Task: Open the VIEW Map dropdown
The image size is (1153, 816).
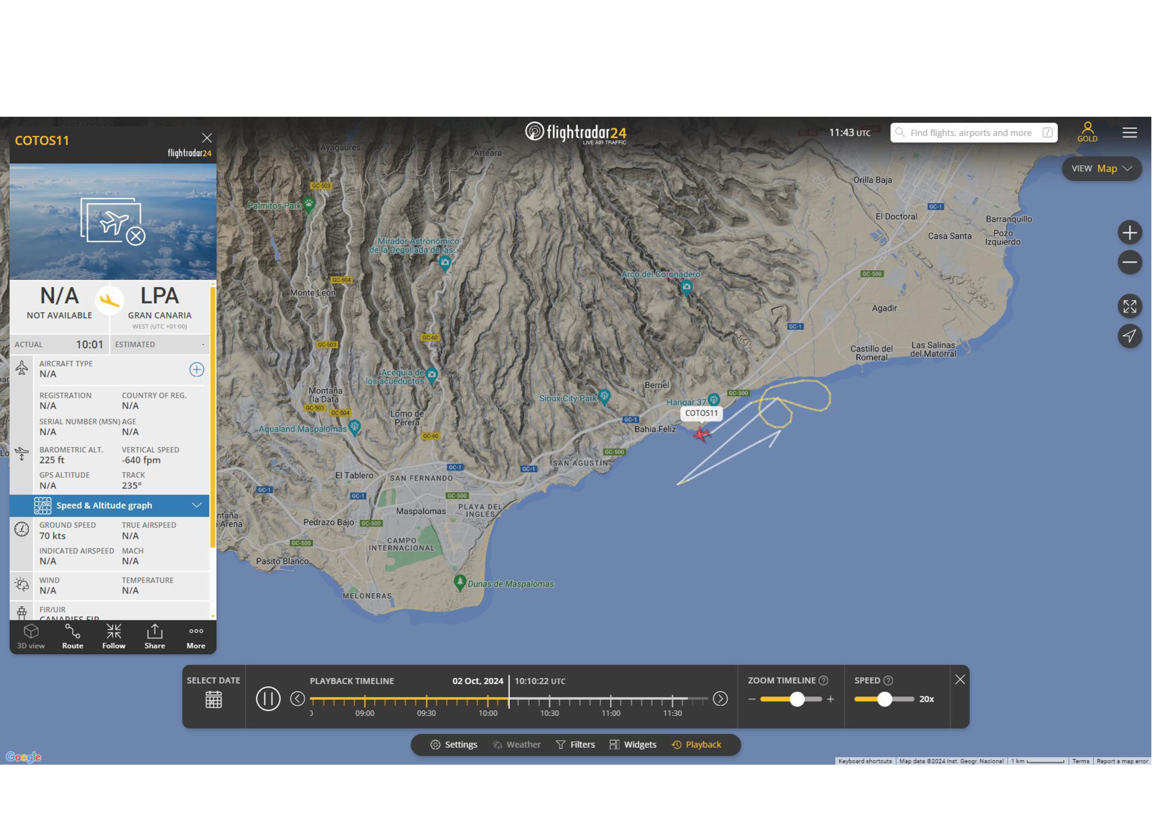Action: click(1102, 168)
